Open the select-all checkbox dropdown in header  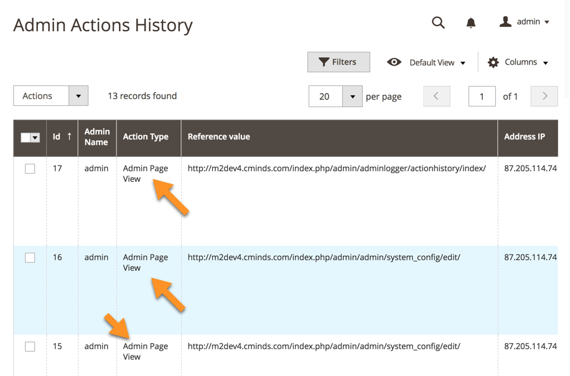tap(35, 138)
